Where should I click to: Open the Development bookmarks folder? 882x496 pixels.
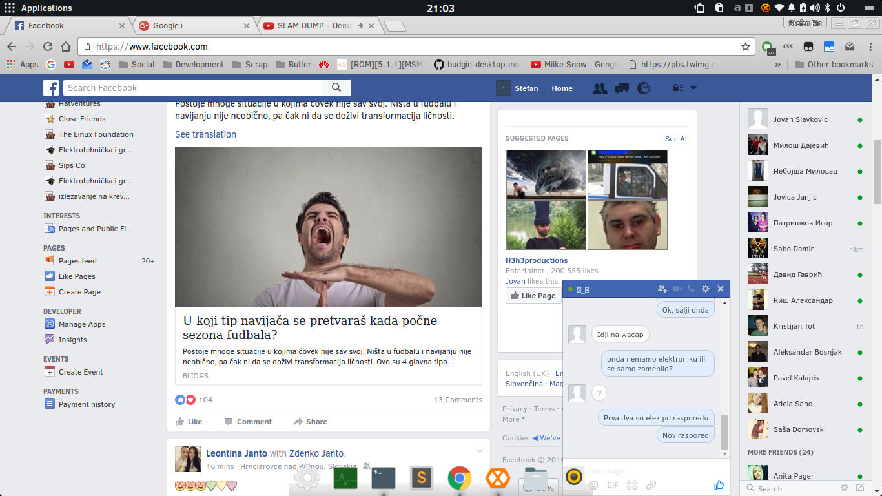pos(192,65)
